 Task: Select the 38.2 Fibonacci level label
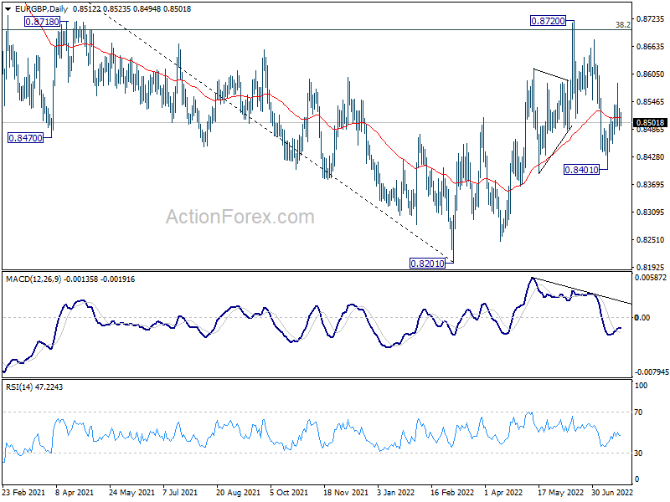pos(622,25)
